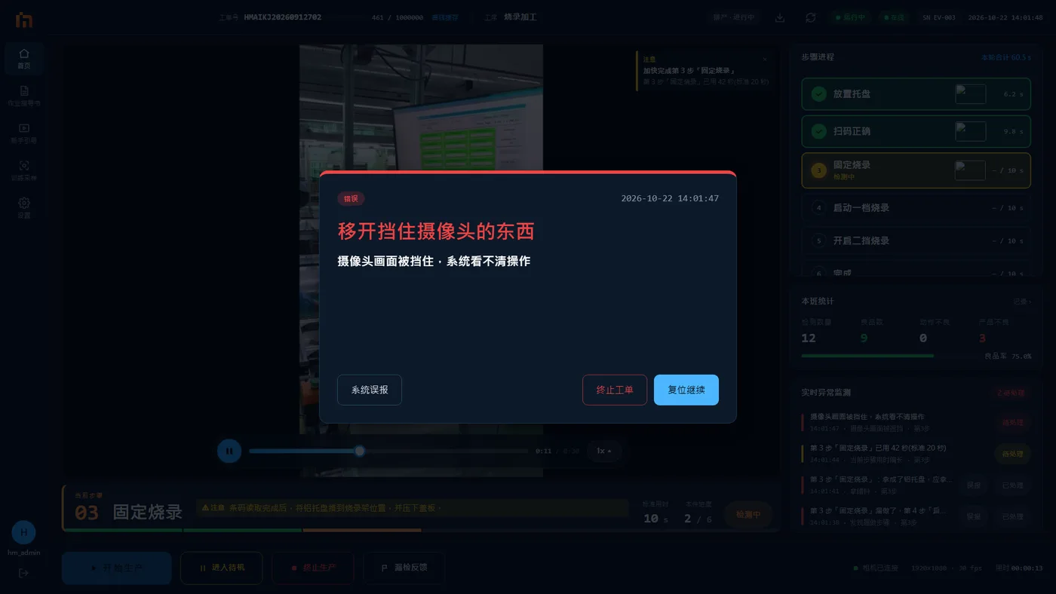Click the 检测中 button in the step bar
The height and width of the screenshot is (594, 1056).
[748, 515]
